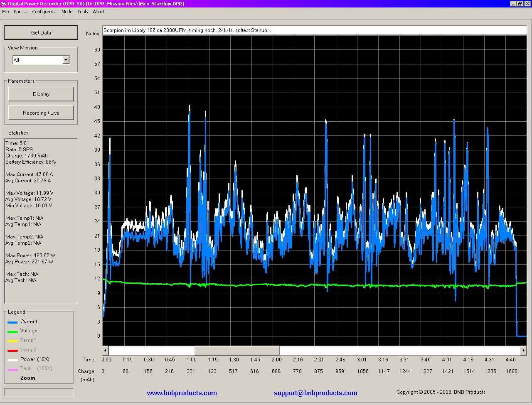This screenshot has width=532, height=405.
Task: Open the Mode menu
Action: click(x=67, y=12)
